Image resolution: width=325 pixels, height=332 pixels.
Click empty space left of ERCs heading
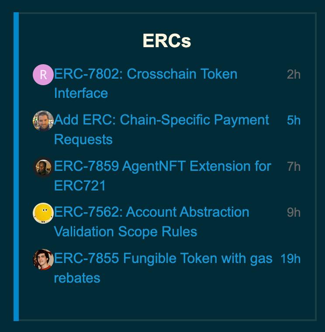79,41
